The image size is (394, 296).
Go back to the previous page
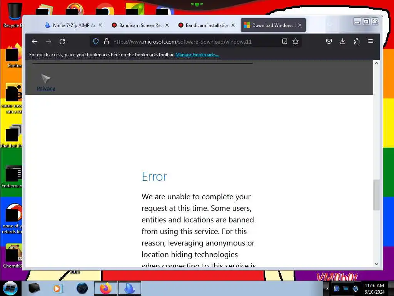[35, 42]
